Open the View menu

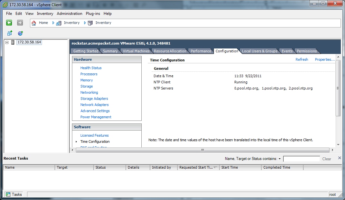tap(29, 14)
